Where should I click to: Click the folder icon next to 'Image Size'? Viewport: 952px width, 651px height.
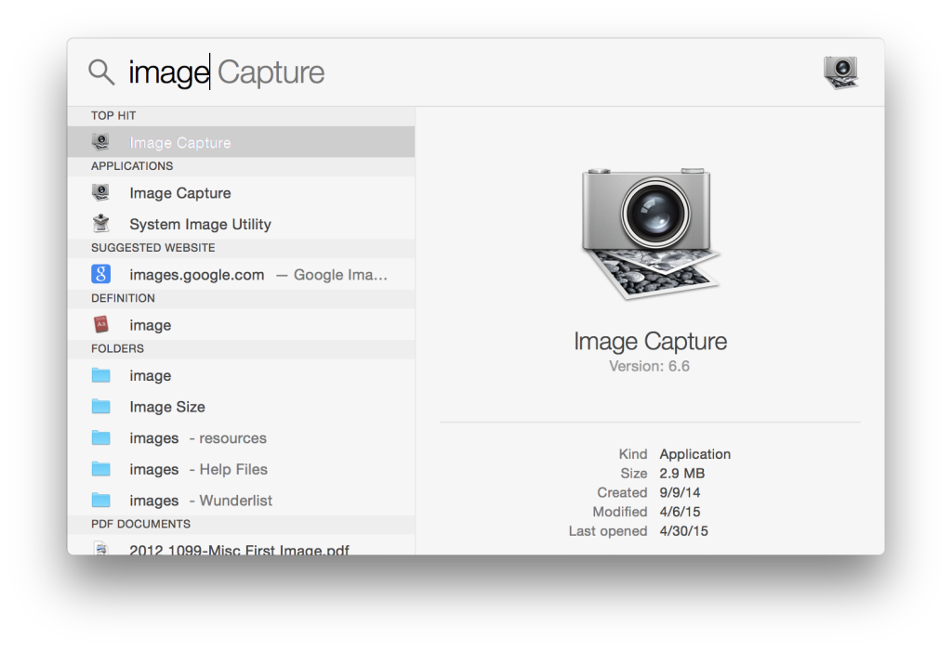pyautogui.click(x=100, y=407)
